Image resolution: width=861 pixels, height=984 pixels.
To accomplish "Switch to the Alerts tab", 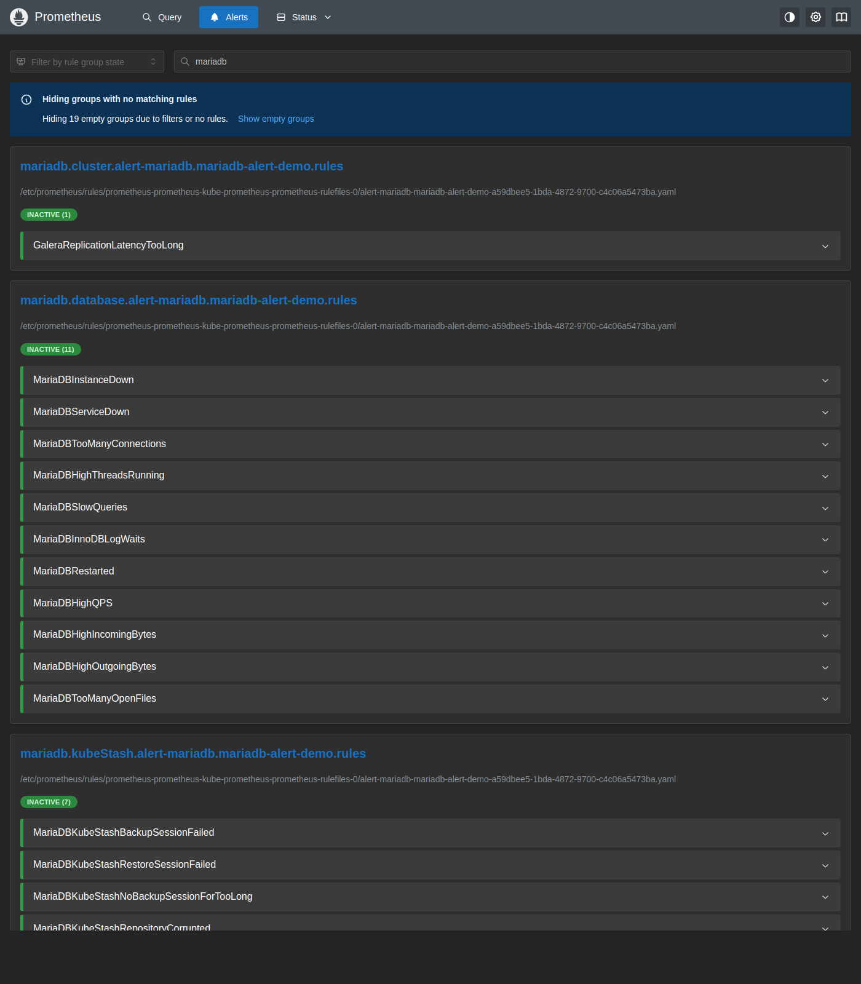I will click(x=229, y=17).
